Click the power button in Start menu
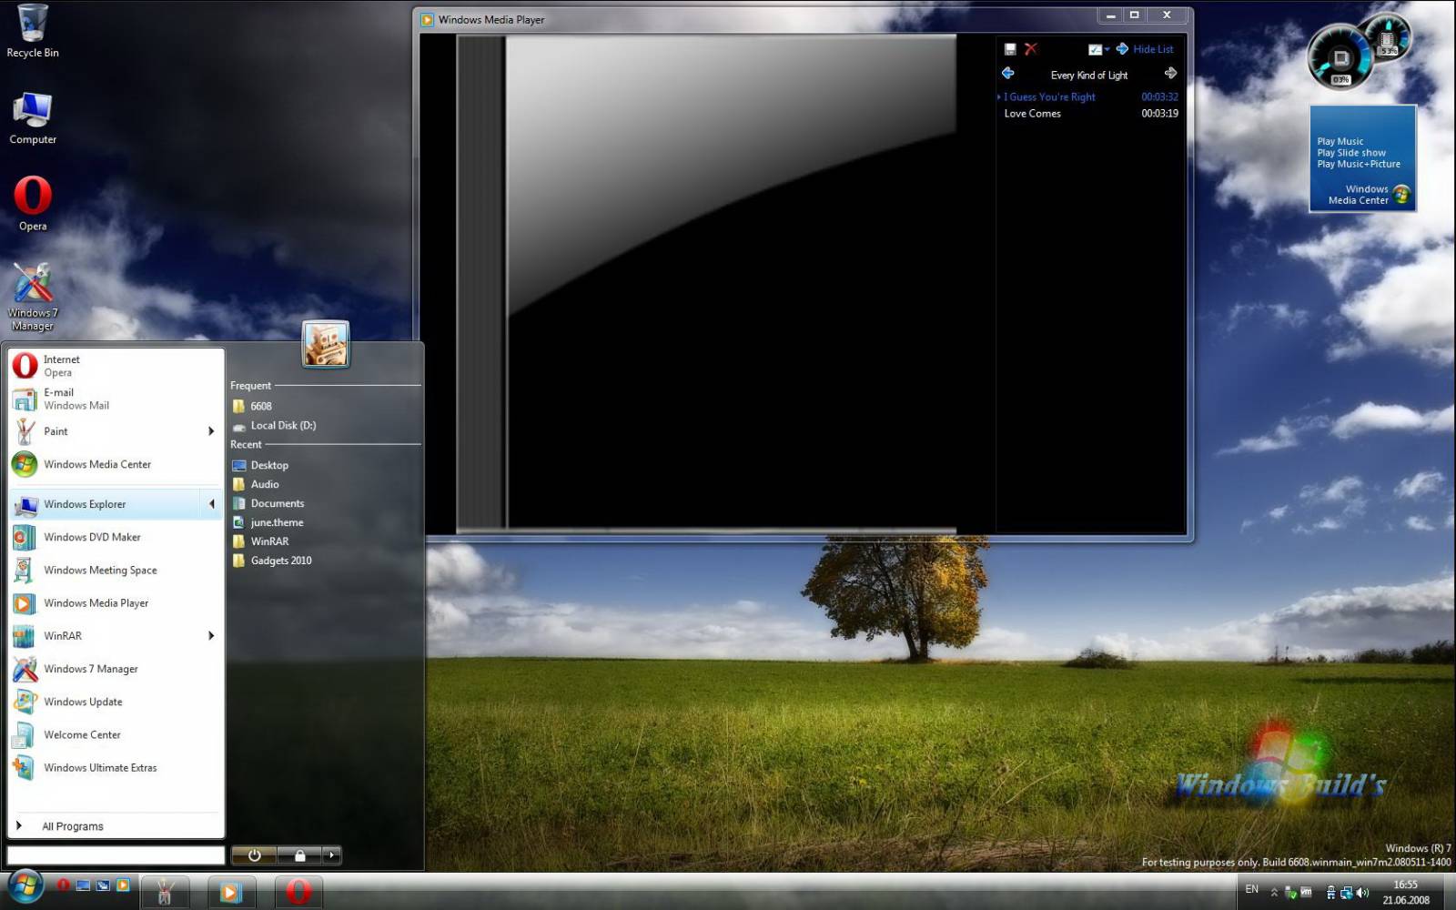 (x=255, y=855)
